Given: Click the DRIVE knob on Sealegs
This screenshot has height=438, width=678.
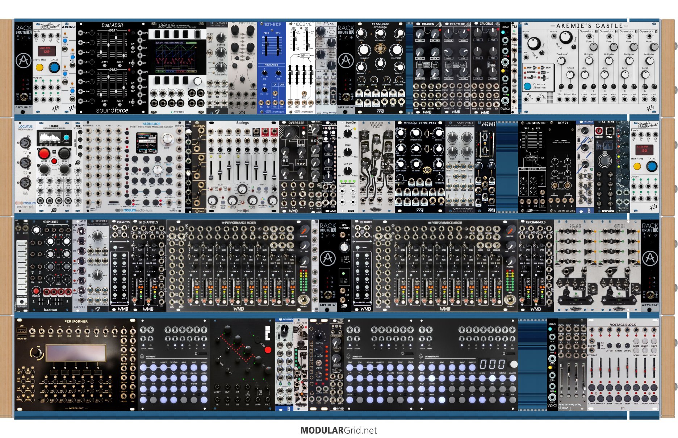Looking at the screenshot, I should (213, 201).
